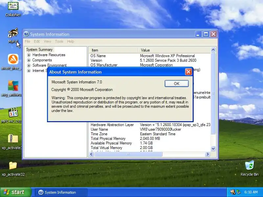Open the CollabNet desktop icon
The height and width of the screenshot is (197, 263).
coord(13,9)
